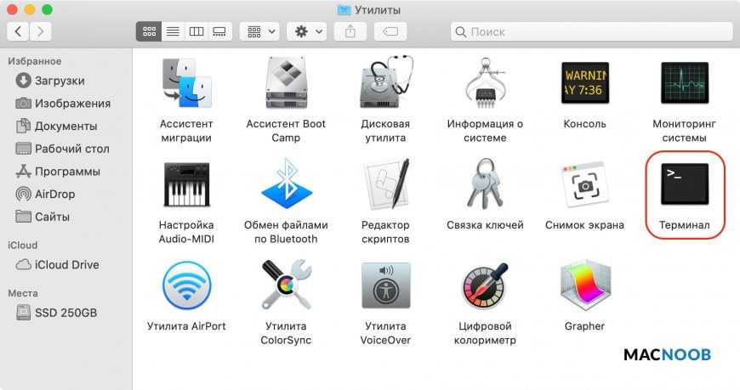Open Изображения in the sidebar
The width and height of the screenshot is (740, 390).
[x=63, y=104]
